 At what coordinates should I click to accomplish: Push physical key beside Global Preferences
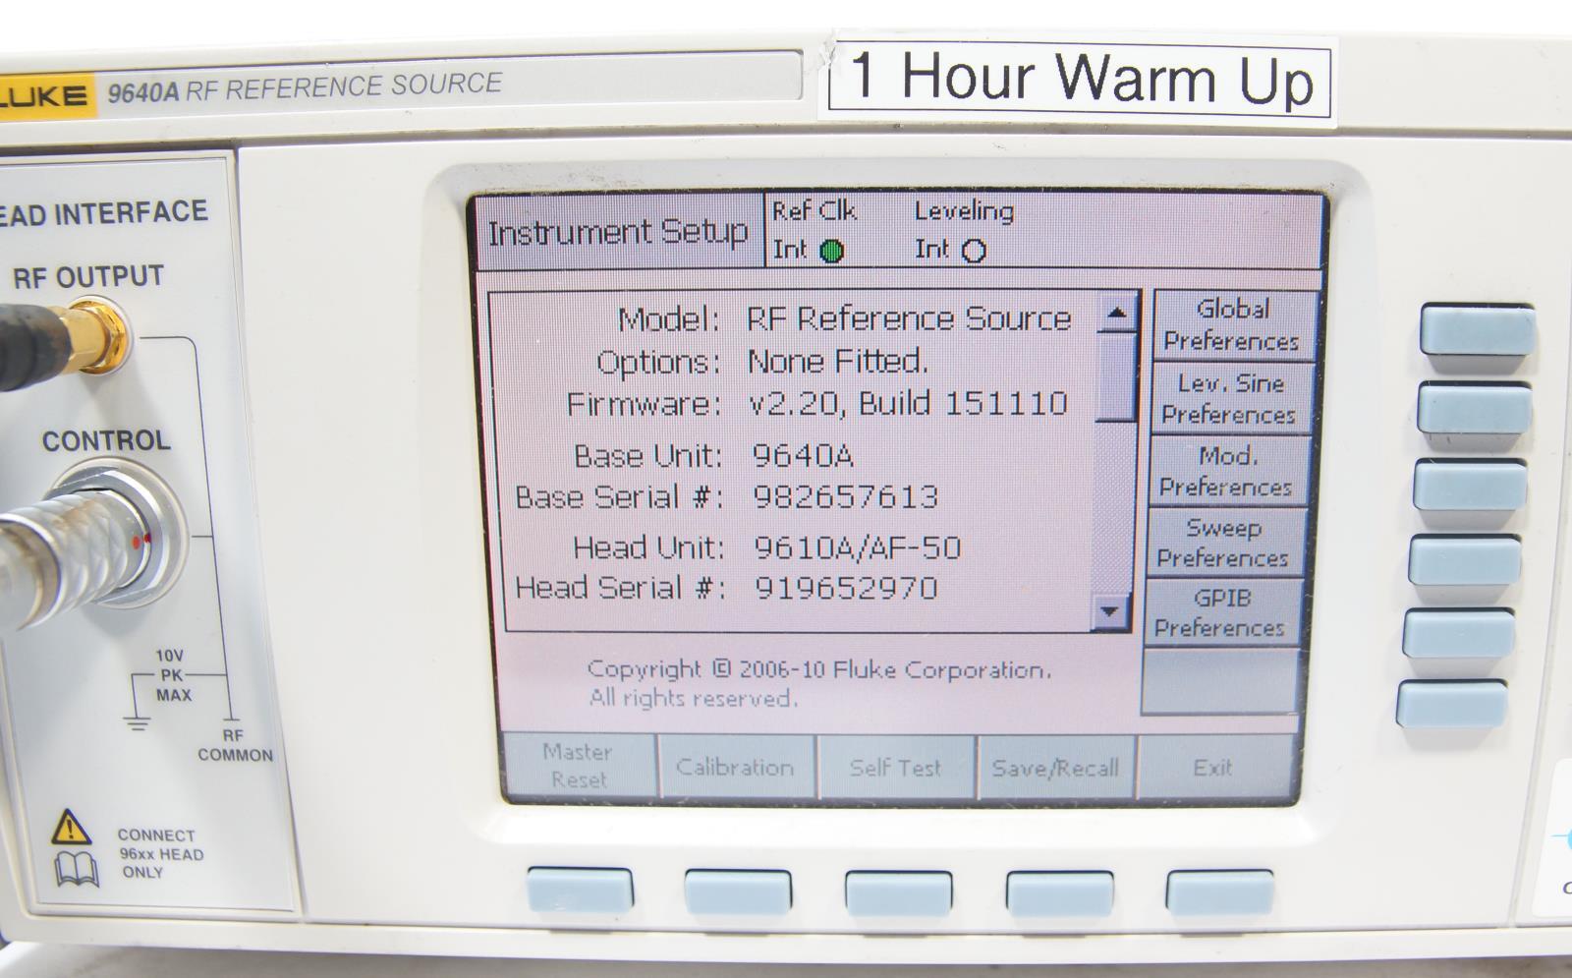pyautogui.click(x=1478, y=329)
